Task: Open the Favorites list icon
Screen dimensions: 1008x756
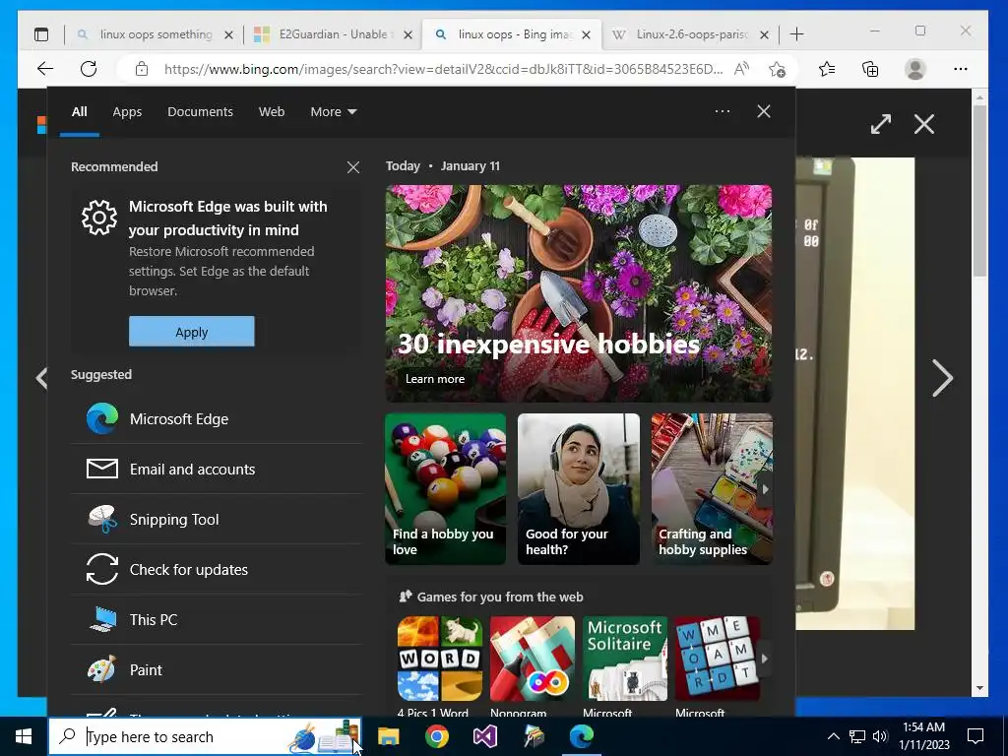Action: [x=827, y=69]
